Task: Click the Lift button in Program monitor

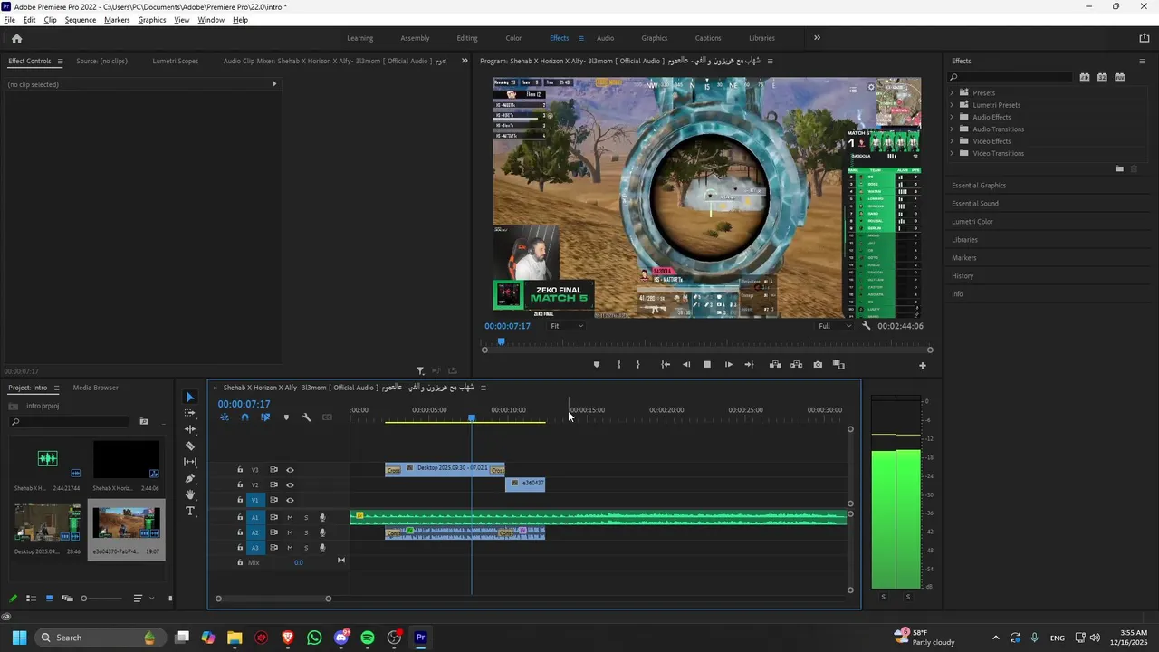Action: click(x=775, y=365)
